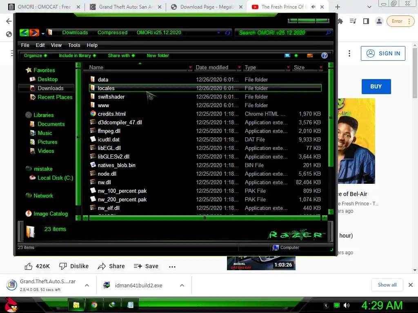Open Videos library
Image resolution: width=418 pixels, height=313 pixels.
tap(46, 151)
